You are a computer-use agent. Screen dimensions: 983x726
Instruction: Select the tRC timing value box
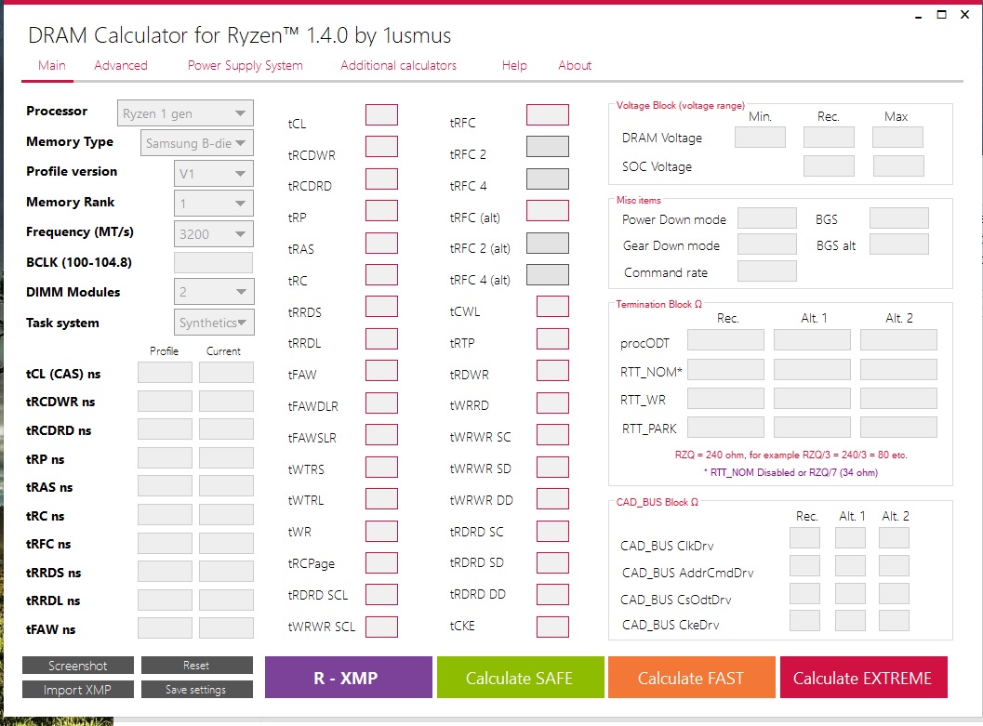[x=382, y=274]
